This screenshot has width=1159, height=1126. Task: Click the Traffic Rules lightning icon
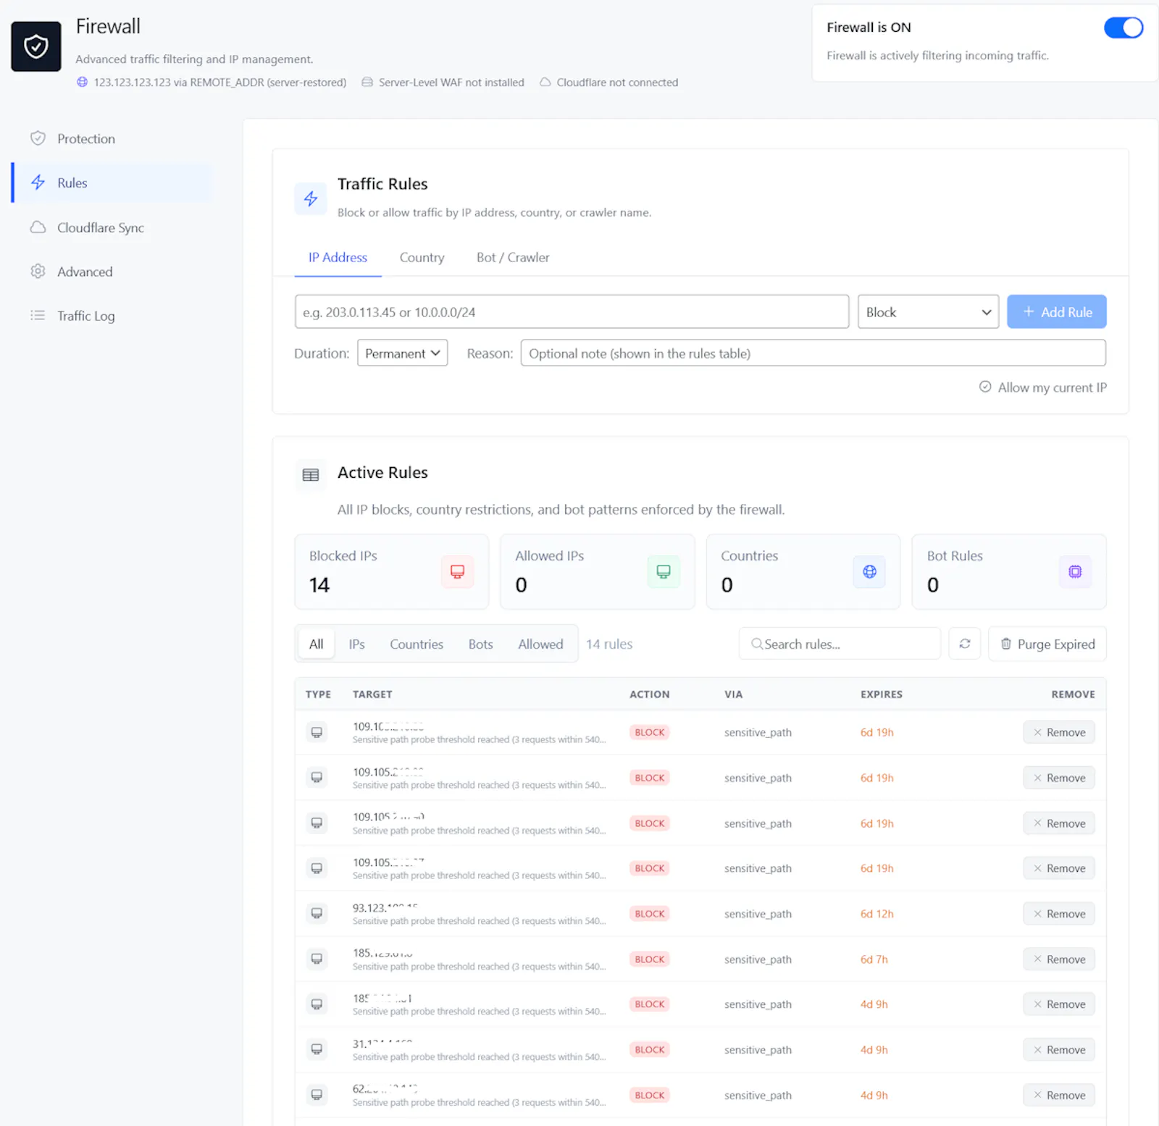[x=311, y=198]
